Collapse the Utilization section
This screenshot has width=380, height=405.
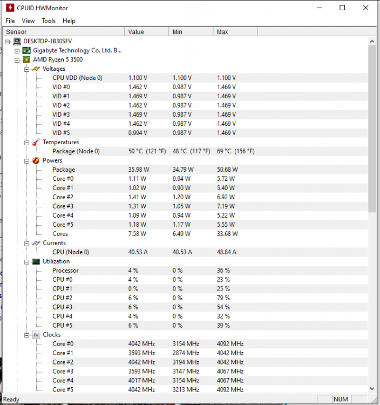26,262
